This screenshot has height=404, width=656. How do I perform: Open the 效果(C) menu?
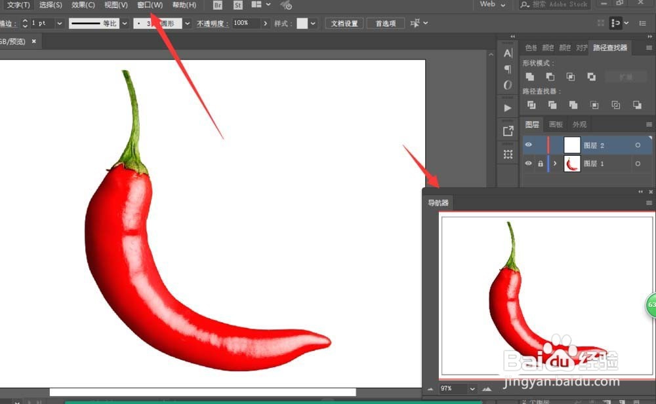click(x=83, y=5)
